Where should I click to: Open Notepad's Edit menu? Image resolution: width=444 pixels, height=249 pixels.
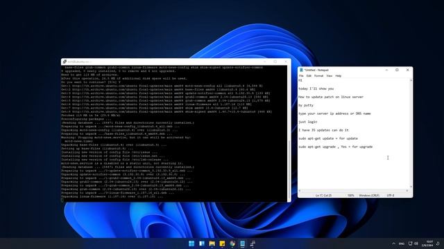coord(309,76)
